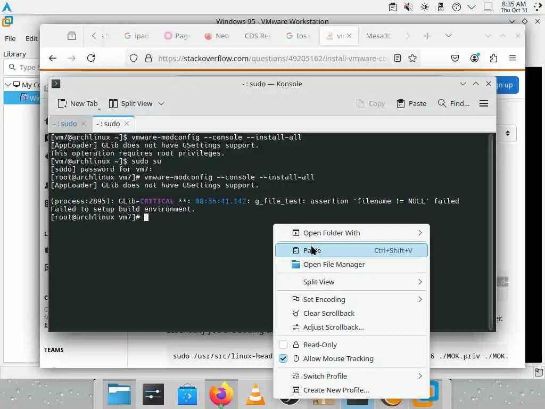The width and height of the screenshot is (545, 409).
Task: Collapse the My Computer tree in VMware library
Action: 7,85
